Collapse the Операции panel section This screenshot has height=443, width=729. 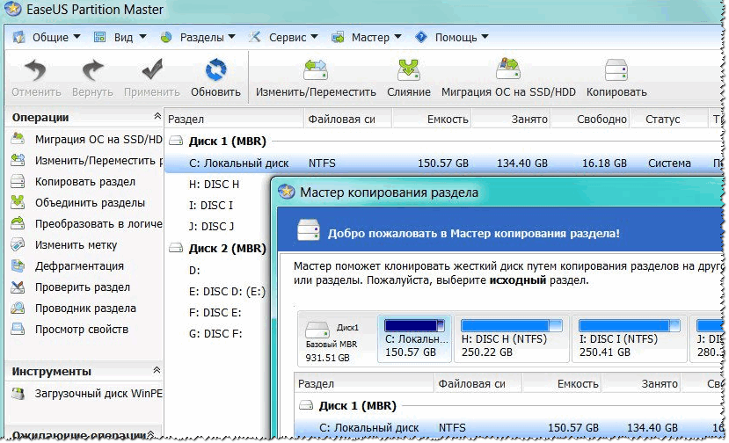156,117
